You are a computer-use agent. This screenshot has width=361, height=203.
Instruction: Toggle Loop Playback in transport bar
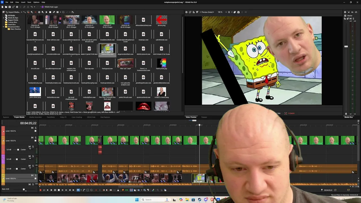44,190
